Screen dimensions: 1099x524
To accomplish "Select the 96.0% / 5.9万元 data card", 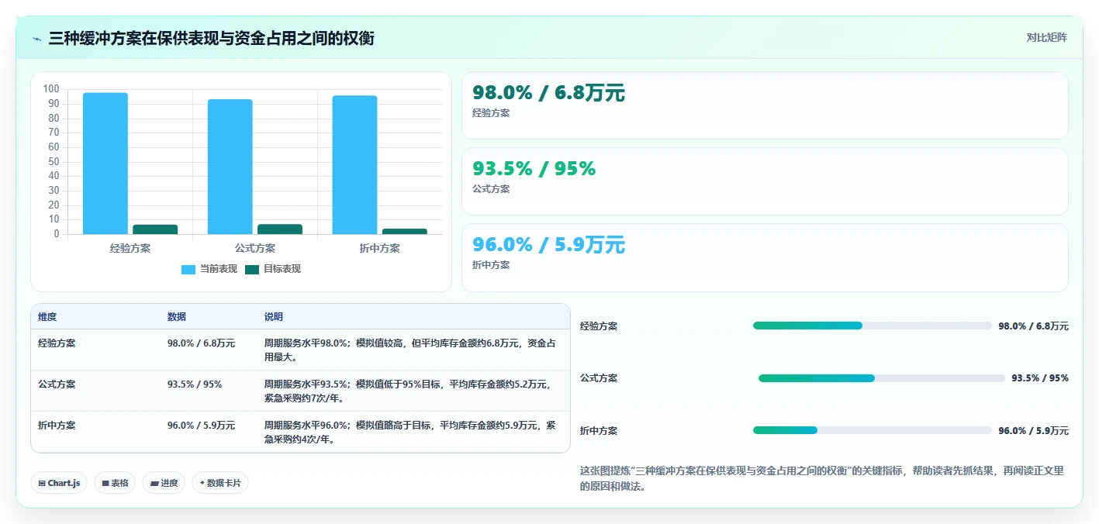I will [765, 257].
